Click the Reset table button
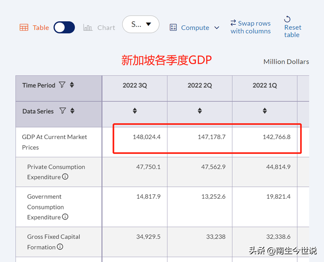Viewport: 324px width, 262px height. (x=292, y=27)
